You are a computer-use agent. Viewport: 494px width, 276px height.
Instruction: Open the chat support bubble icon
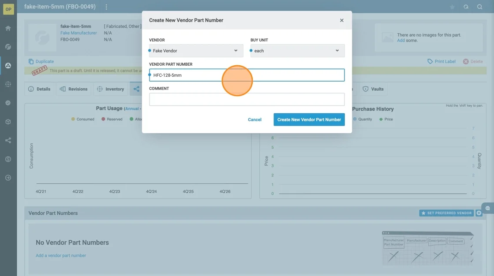coord(487,208)
